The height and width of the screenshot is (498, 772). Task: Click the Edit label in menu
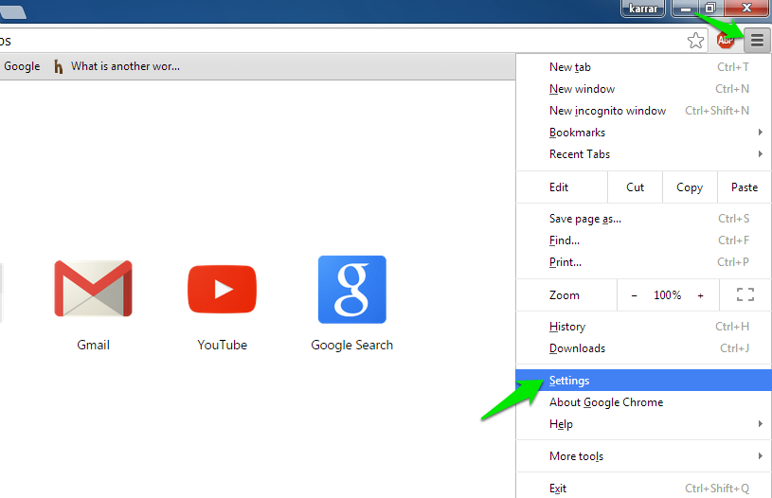tap(559, 187)
